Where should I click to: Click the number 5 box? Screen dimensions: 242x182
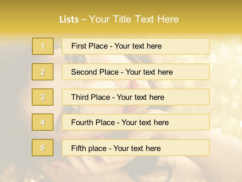point(43,148)
